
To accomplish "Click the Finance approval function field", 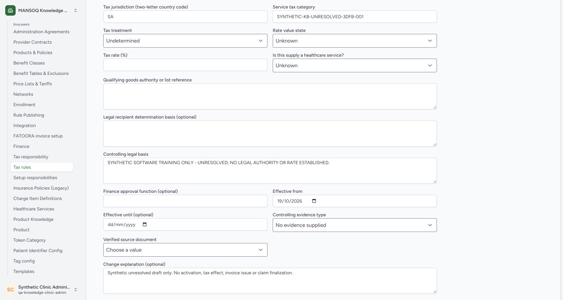I will pos(185,201).
